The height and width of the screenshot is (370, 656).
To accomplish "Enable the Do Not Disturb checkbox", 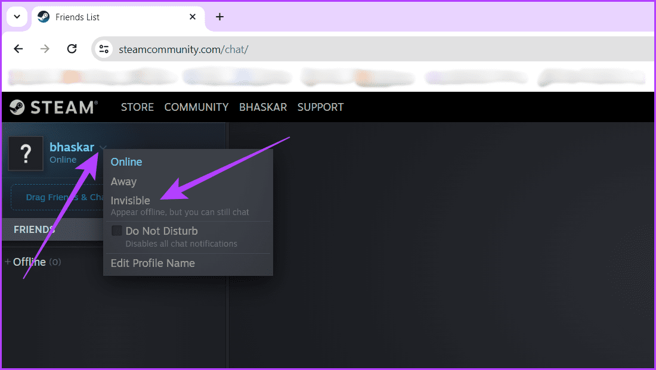I will 116,231.
